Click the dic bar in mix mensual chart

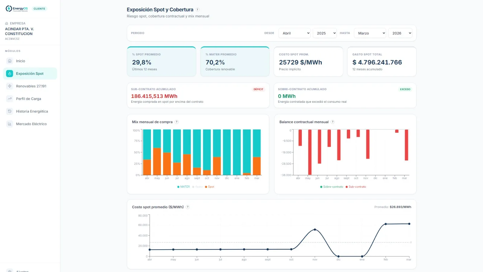227,152
